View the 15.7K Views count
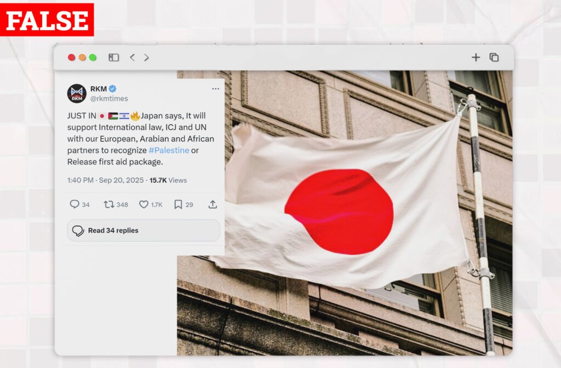Viewport: 561px width, 368px height. pyautogui.click(x=168, y=180)
